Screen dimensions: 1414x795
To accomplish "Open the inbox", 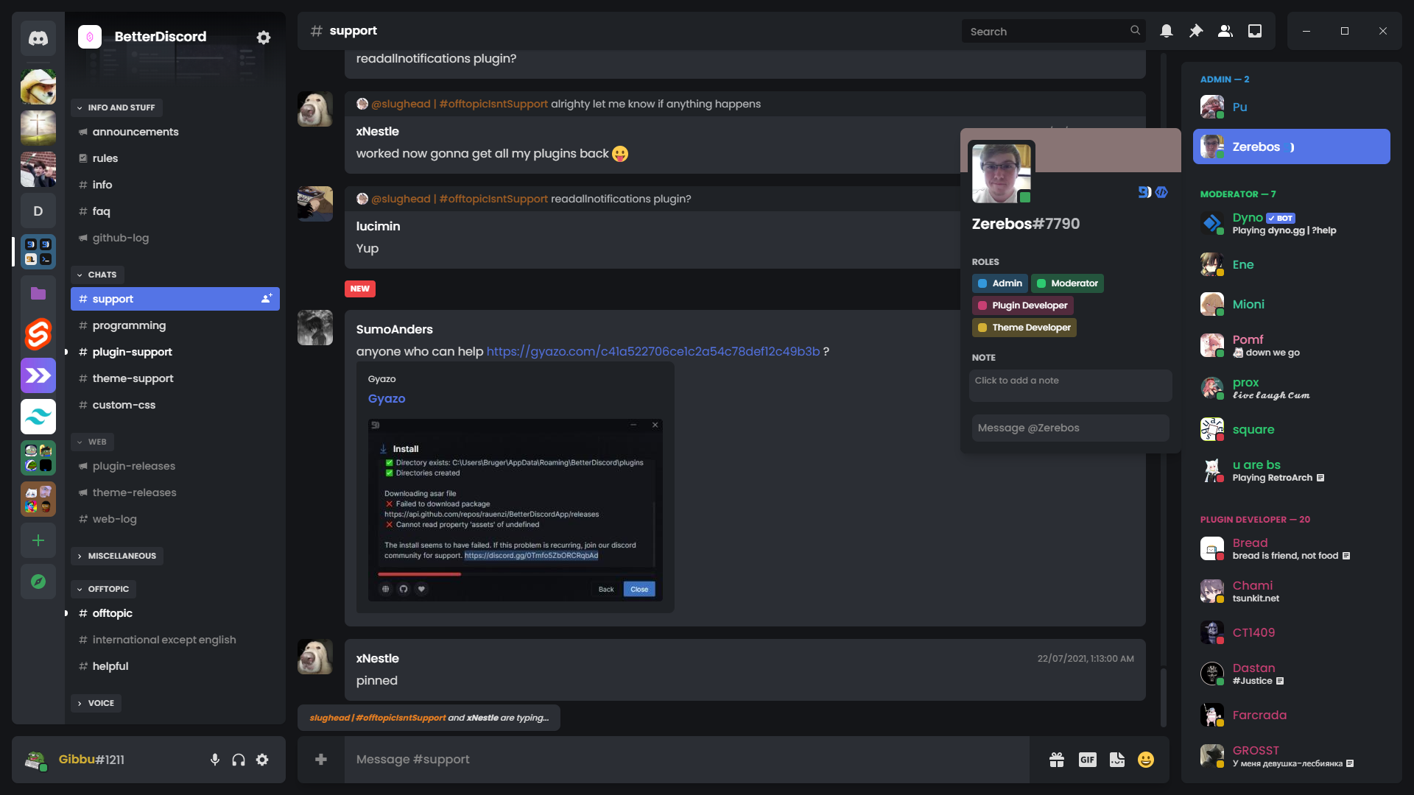I will [1255, 31].
